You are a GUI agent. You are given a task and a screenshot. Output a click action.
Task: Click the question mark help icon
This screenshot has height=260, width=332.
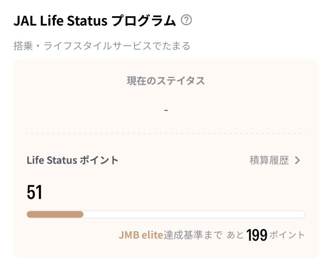tap(186, 21)
